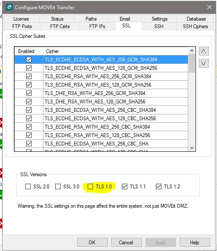Image resolution: width=217 pixels, height=251 pixels.
Task: Switch to the FTP Ports tab
Action: point(22,26)
